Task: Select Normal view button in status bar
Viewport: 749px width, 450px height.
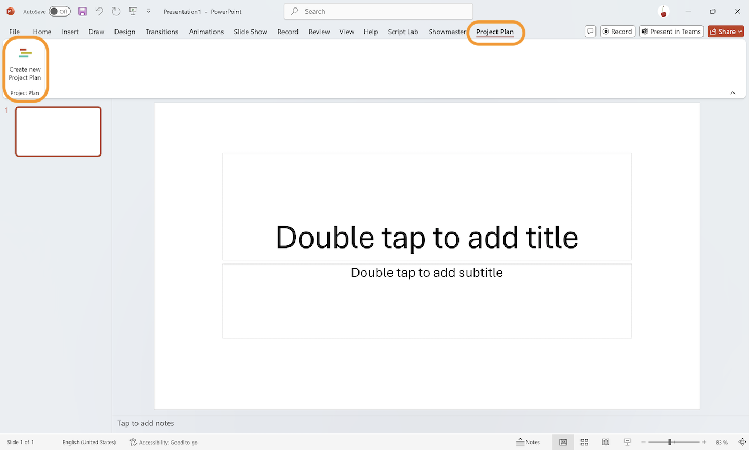Action: 563,442
